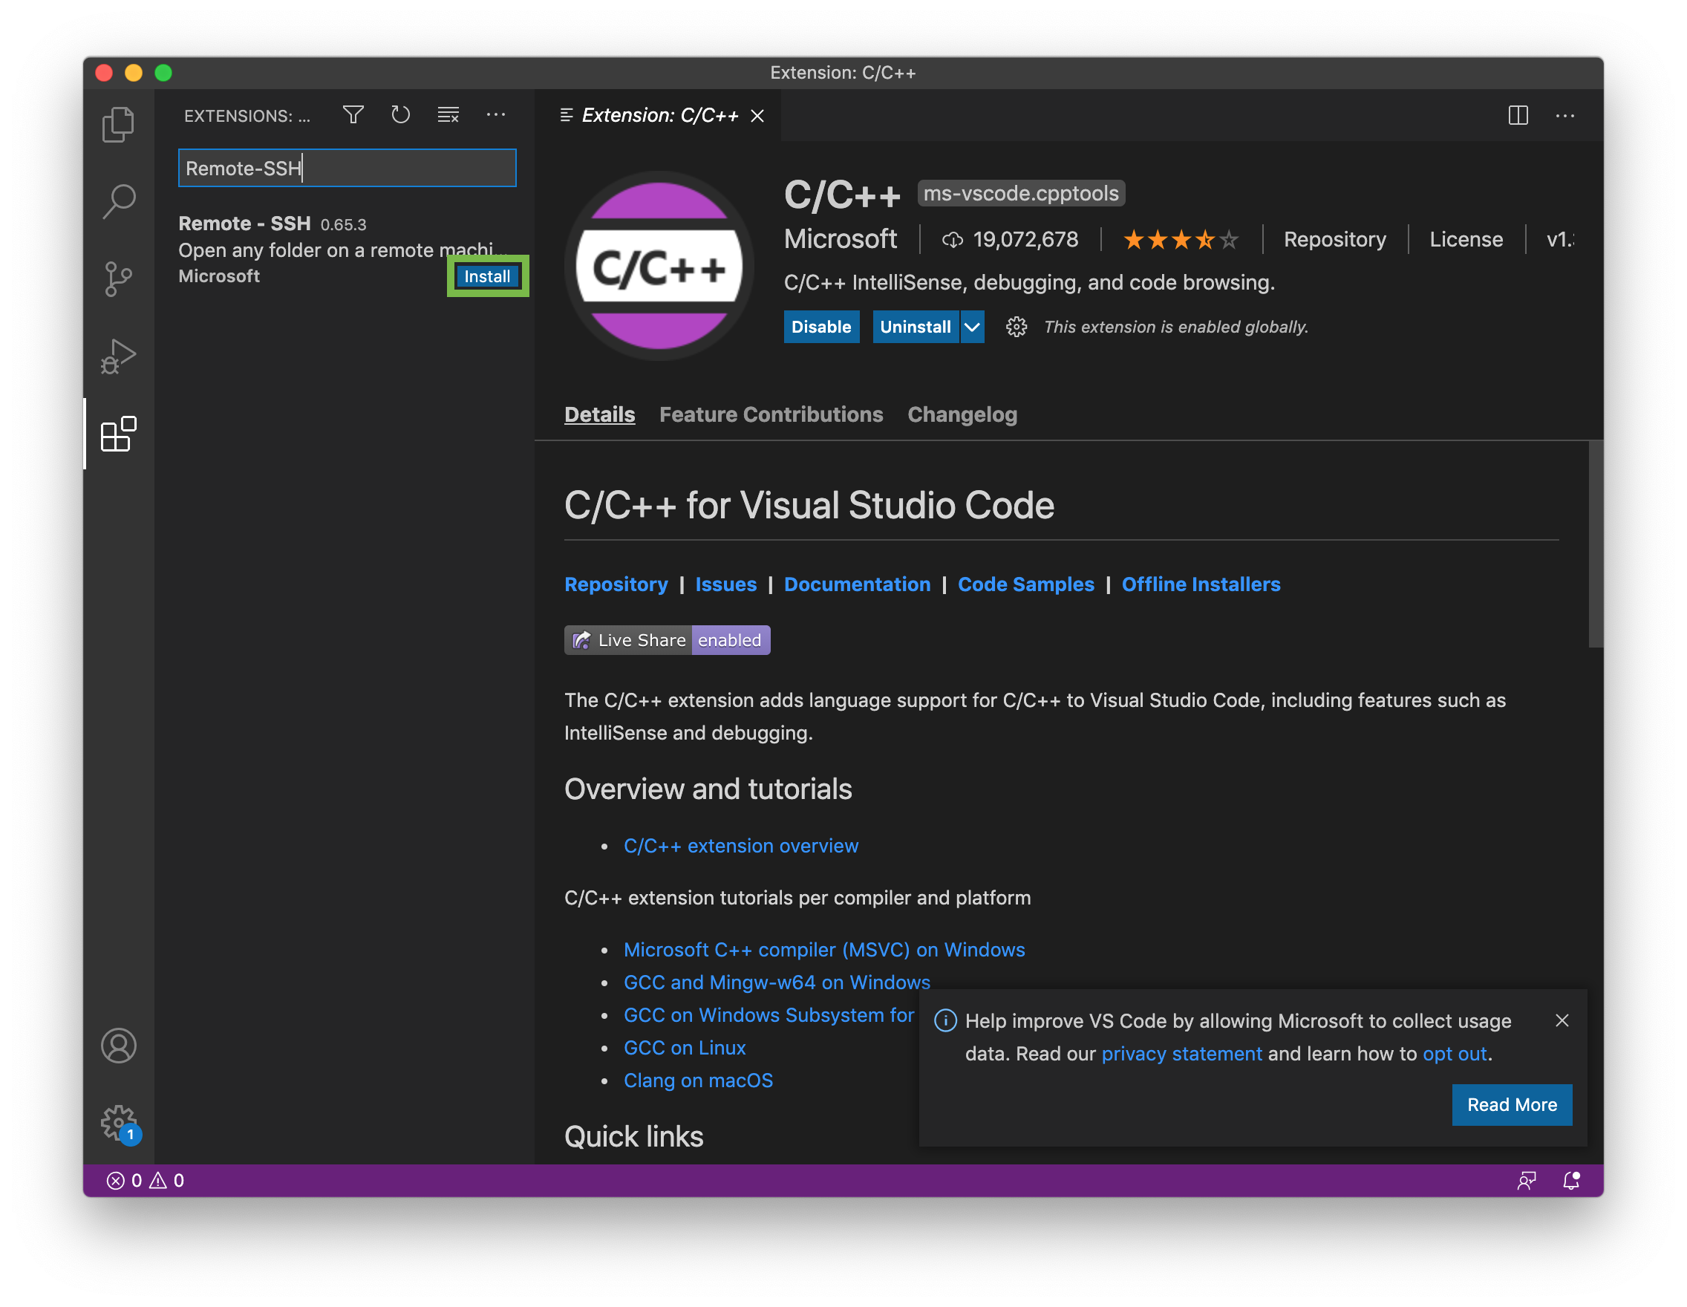Image resolution: width=1687 pixels, height=1307 pixels.
Task: Click Read More in the notification
Action: [x=1512, y=1104]
